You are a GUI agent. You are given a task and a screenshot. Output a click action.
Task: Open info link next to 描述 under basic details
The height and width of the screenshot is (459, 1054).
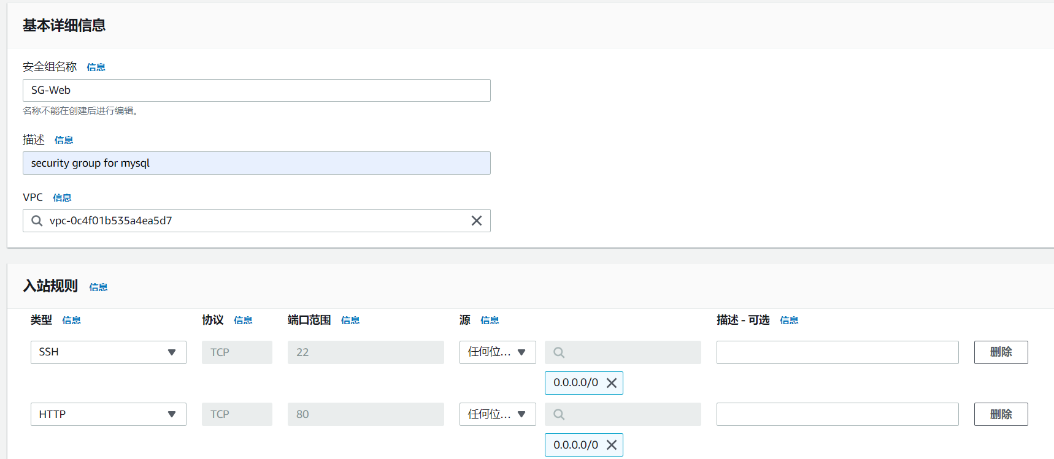click(64, 140)
